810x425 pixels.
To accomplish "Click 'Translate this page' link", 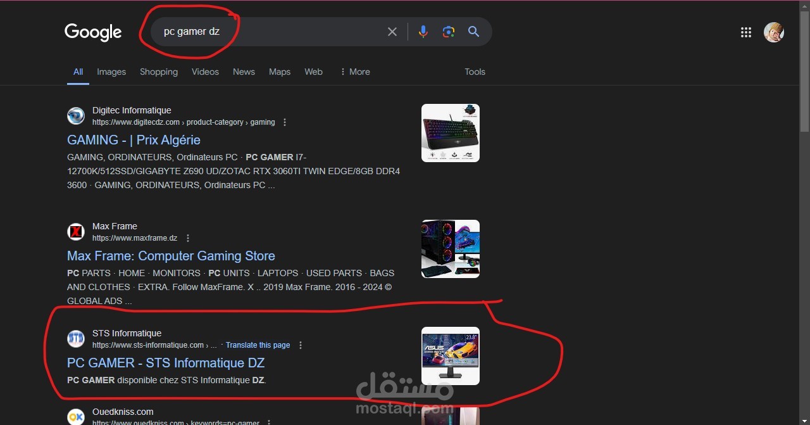I will click(258, 345).
